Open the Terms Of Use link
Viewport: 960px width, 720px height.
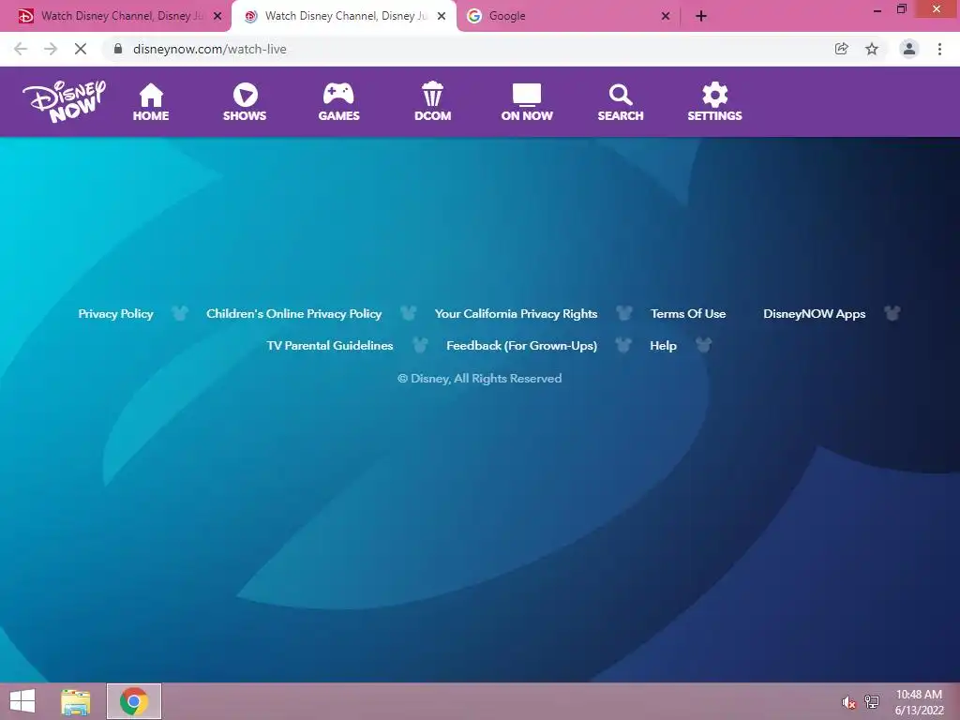pos(688,313)
